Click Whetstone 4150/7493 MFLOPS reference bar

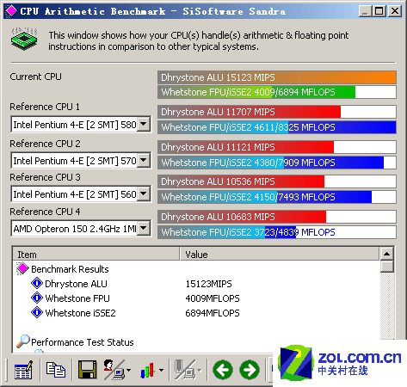[277, 197]
